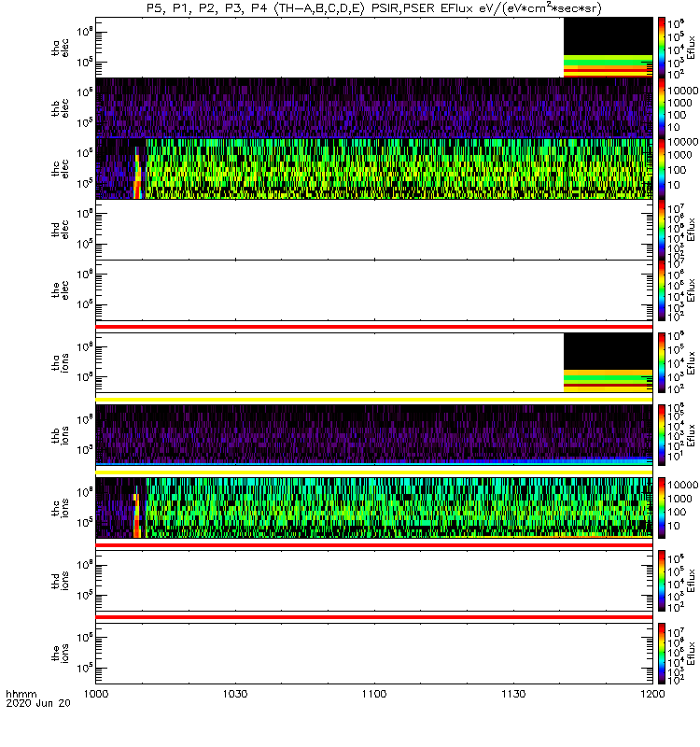Click the black data block in tha elec panel
Image resolution: width=700 pixels, height=747 pixels.
coord(609,36)
